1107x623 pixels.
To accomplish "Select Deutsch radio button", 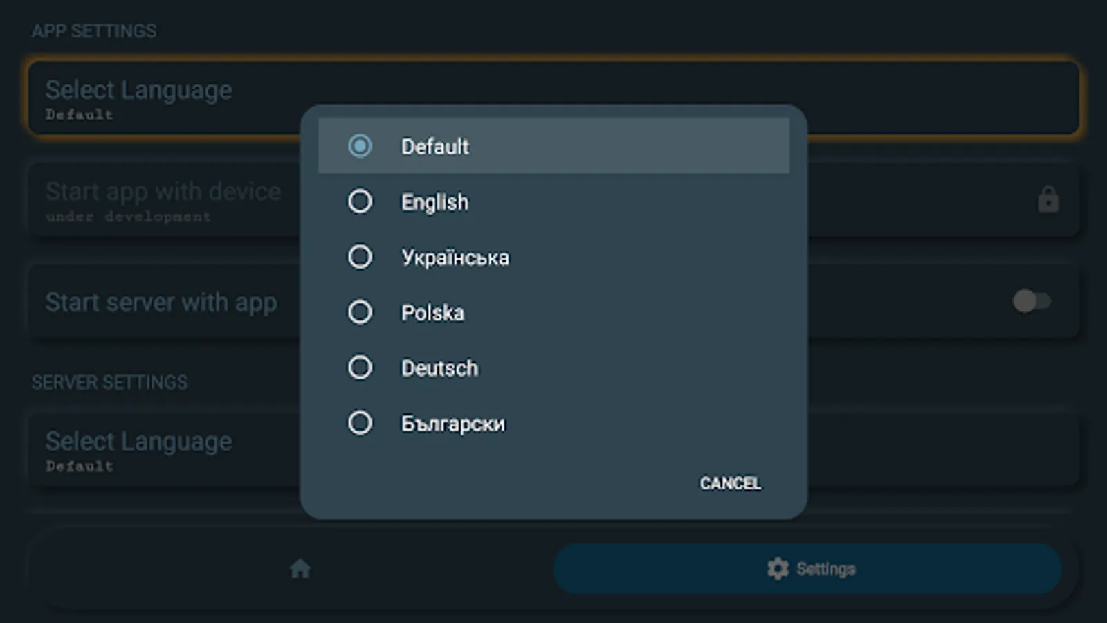I will click(360, 368).
